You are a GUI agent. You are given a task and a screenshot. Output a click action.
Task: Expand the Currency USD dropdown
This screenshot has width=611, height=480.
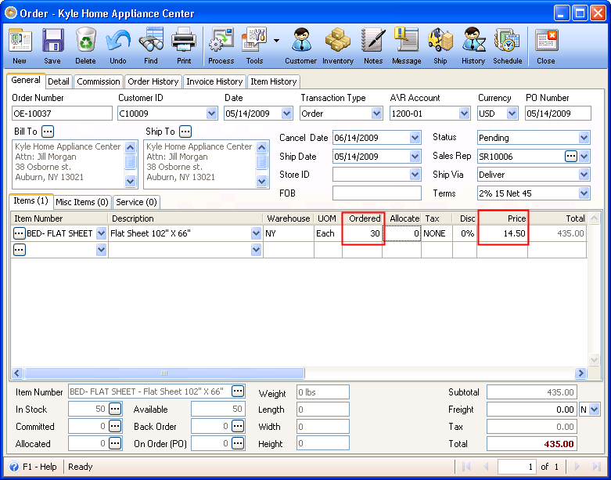(512, 114)
